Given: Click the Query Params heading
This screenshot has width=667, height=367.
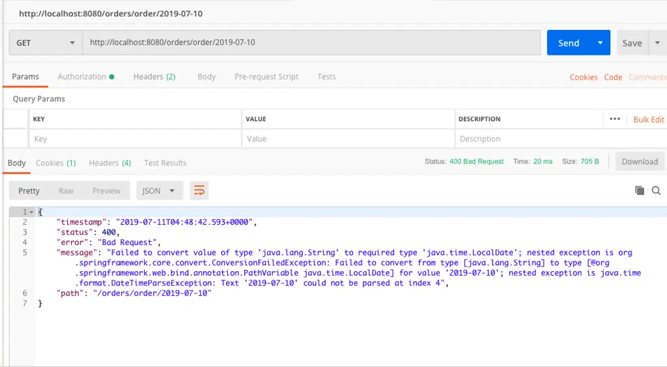Looking at the screenshot, I should tap(38, 99).
